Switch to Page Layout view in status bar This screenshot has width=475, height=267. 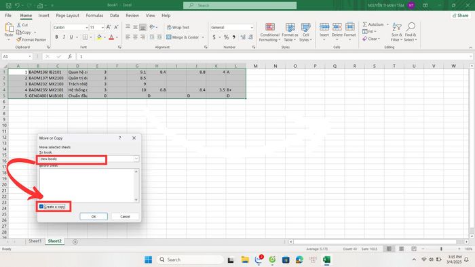point(401,249)
